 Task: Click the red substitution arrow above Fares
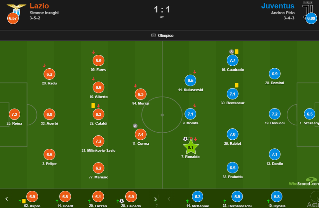click(93, 52)
